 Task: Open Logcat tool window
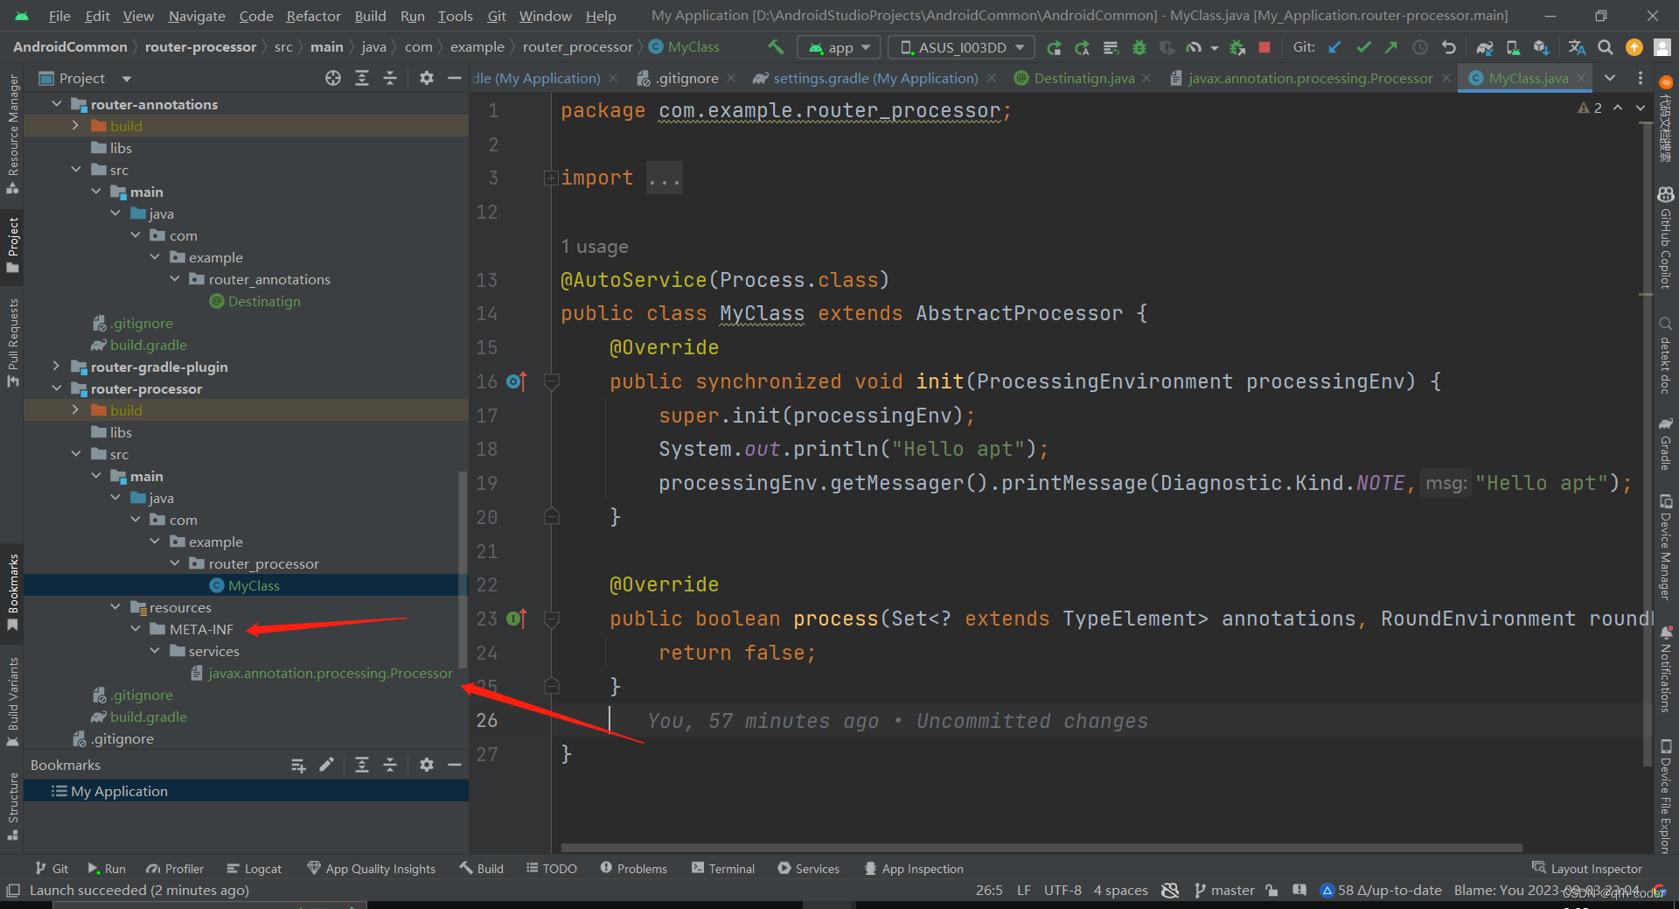click(x=254, y=869)
